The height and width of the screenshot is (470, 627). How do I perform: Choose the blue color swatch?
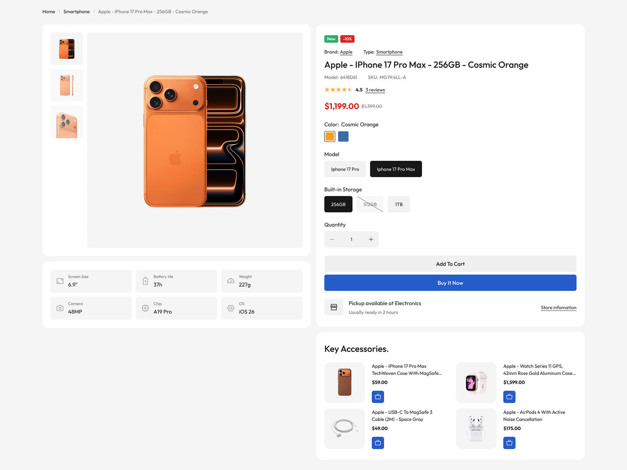pos(343,137)
